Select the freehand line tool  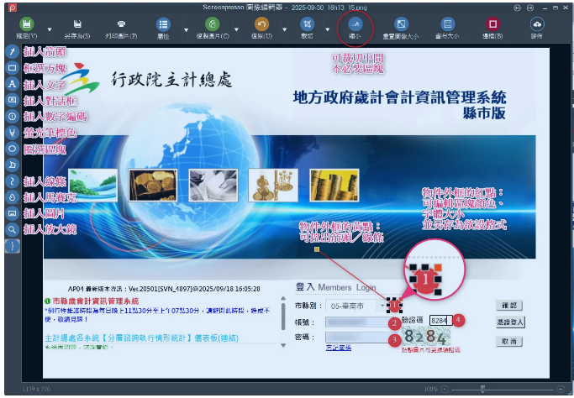[12, 181]
